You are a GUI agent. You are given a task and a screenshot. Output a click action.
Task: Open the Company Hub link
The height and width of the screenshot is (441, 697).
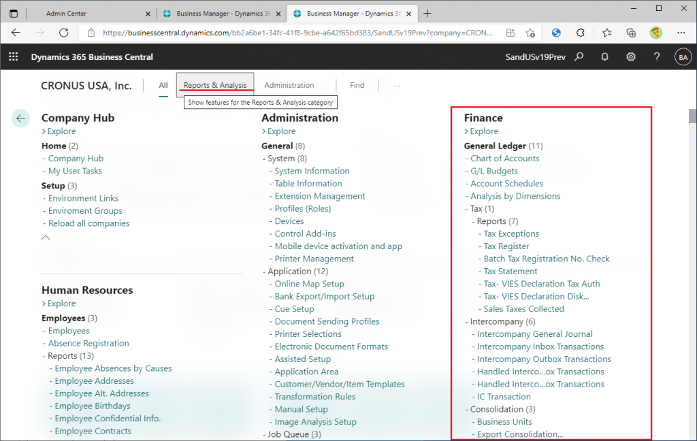tap(76, 159)
